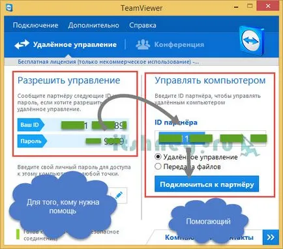Maximize the TeamViewer window

point(250,6)
